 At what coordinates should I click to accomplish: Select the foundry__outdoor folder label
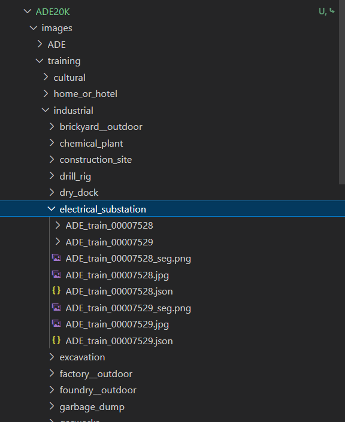coord(98,391)
